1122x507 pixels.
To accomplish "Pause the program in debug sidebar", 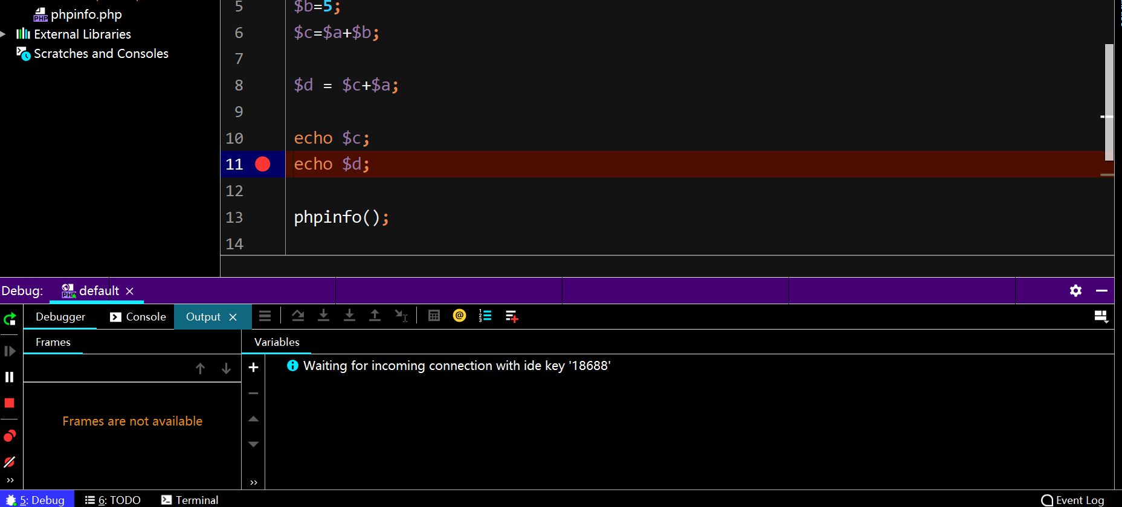I will point(10,377).
